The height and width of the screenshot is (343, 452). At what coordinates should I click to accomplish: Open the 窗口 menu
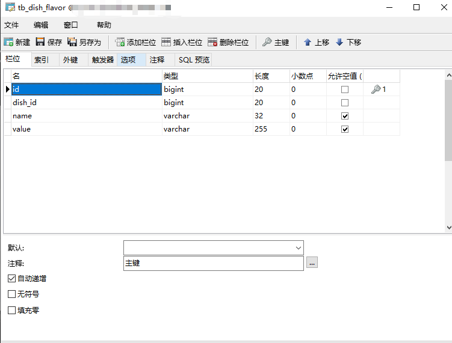[70, 25]
